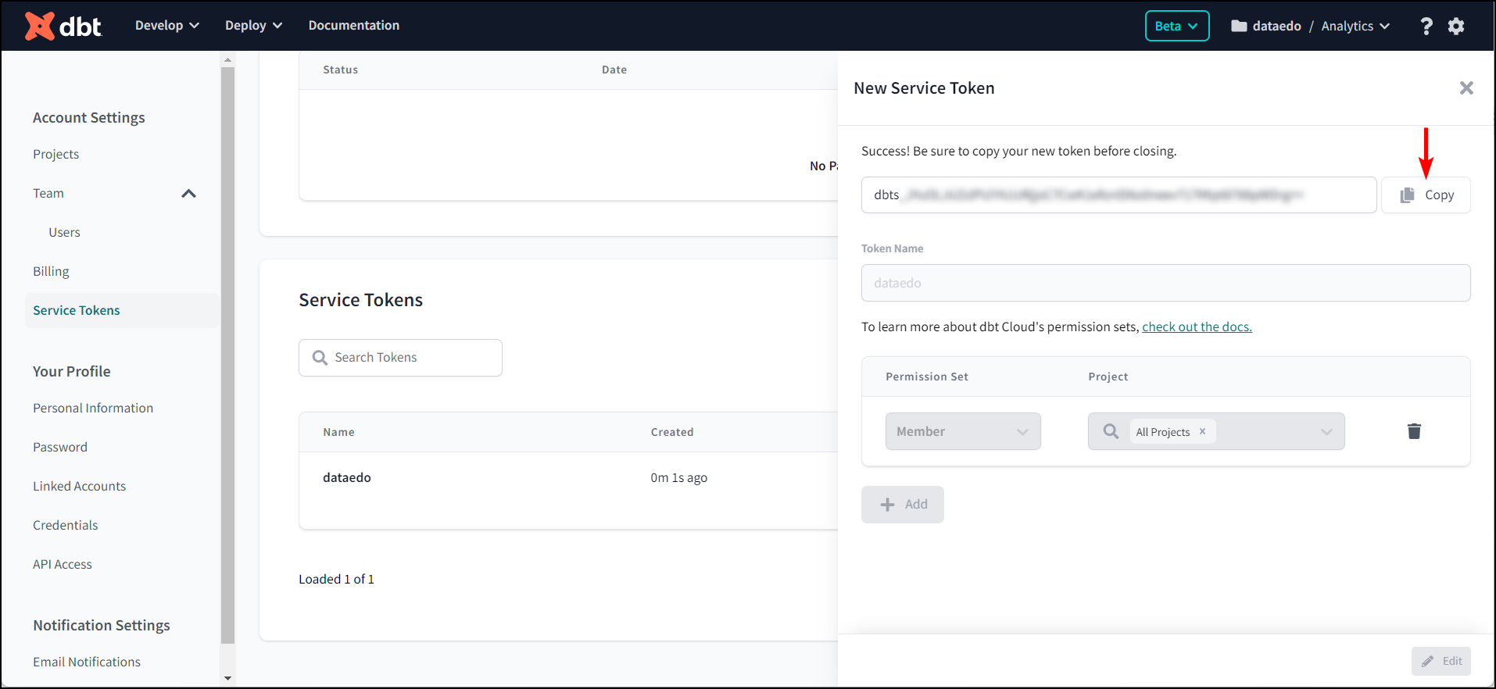Open the Deploy menu
This screenshot has width=1496, height=689.
253,26
